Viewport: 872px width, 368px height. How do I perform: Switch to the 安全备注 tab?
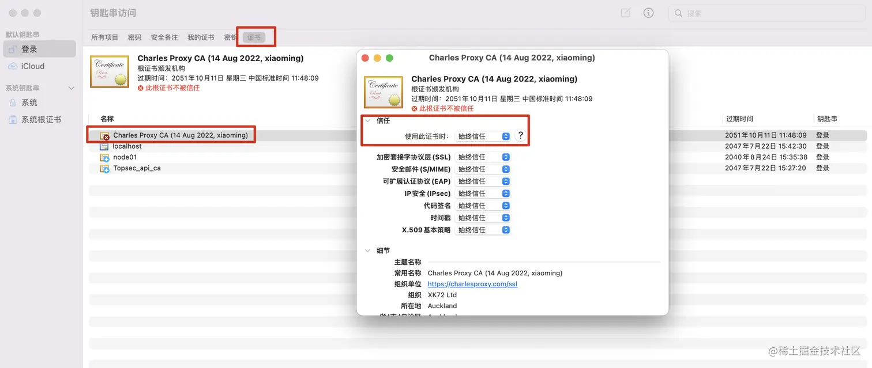coord(164,37)
